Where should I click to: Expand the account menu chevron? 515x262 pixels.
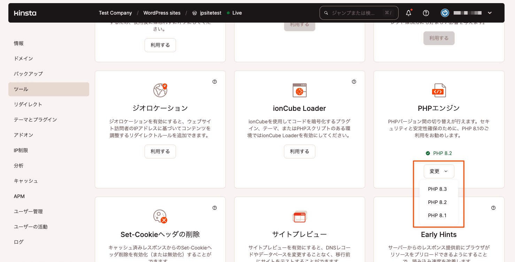pyautogui.click(x=490, y=13)
